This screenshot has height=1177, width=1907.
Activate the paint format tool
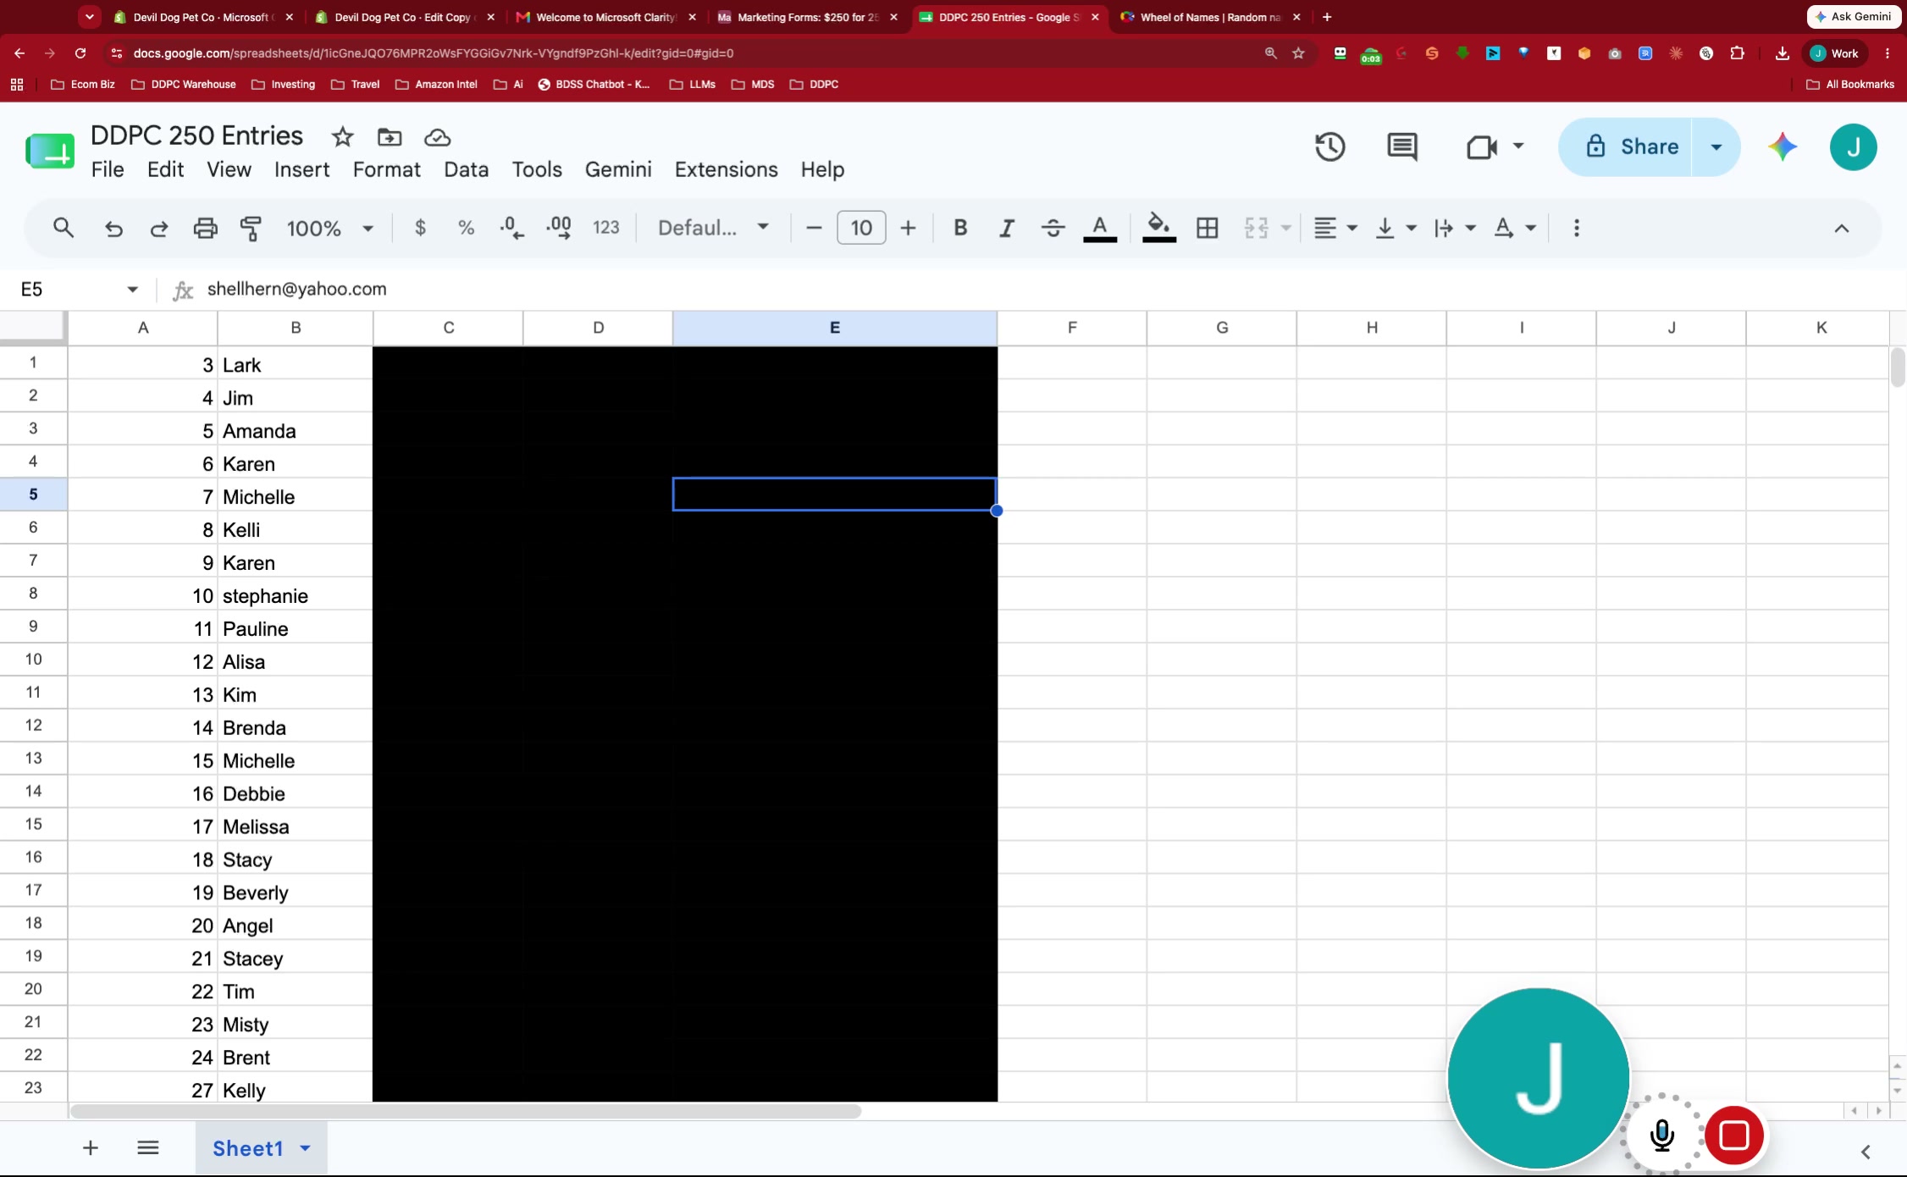coord(251,228)
